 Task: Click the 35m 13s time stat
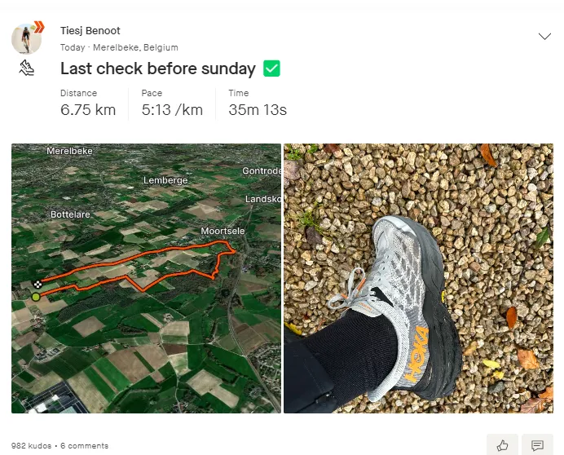coord(258,110)
